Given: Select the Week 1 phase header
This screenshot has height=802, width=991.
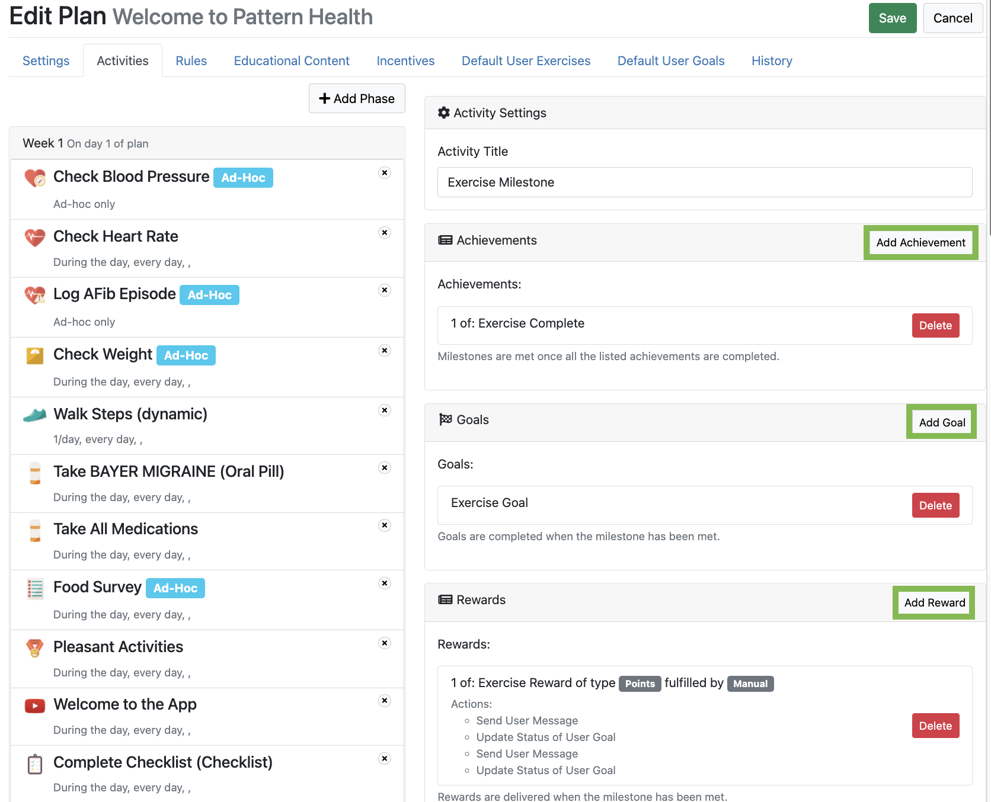Looking at the screenshot, I should pos(207,143).
